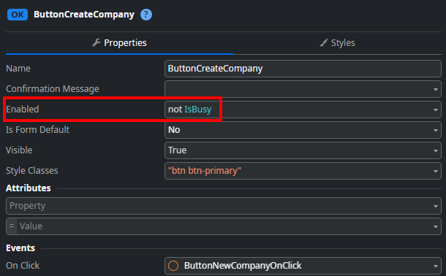Click the wrench icon on Properties tab
The image size is (446, 276).
pyautogui.click(x=96, y=42)
